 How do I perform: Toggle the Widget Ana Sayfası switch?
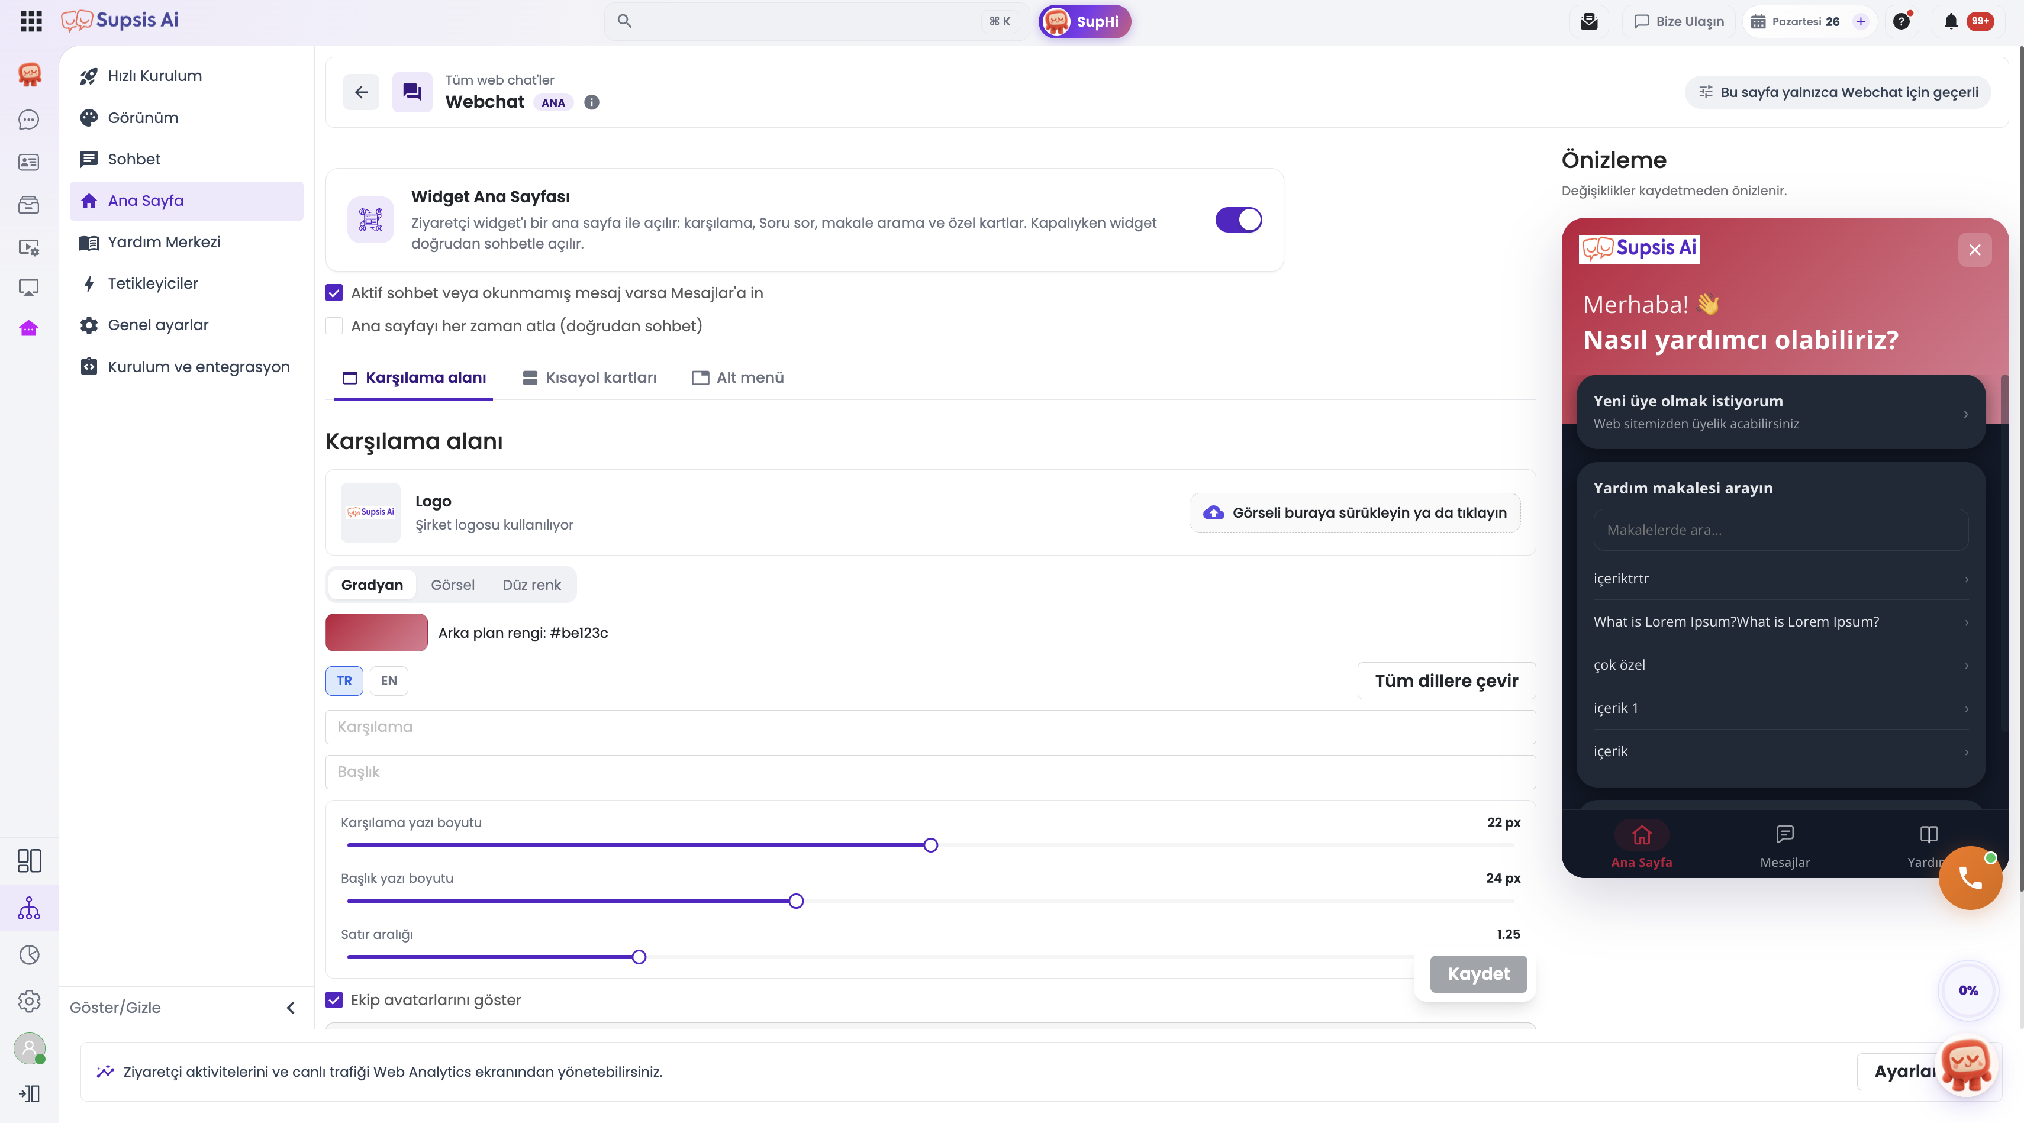[x=1238, y=220]
